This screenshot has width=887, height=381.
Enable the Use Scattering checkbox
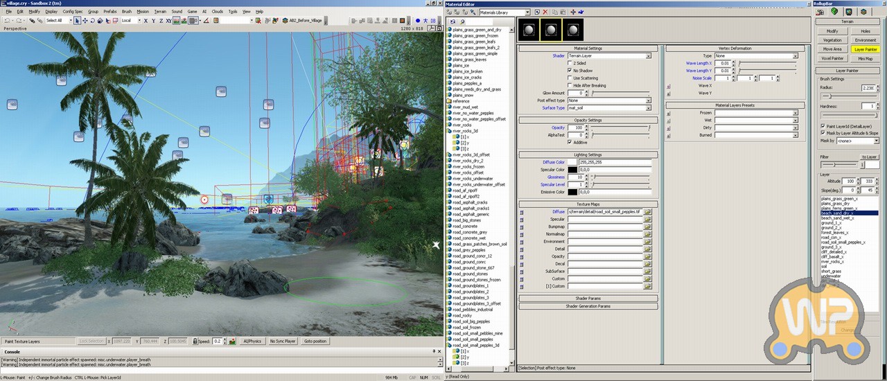(x=570, y=78)
